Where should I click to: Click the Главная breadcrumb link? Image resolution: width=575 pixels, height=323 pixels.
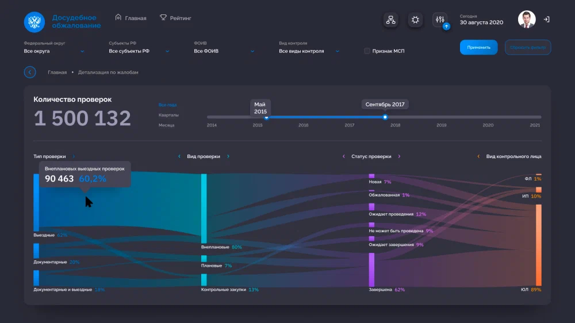57,72
